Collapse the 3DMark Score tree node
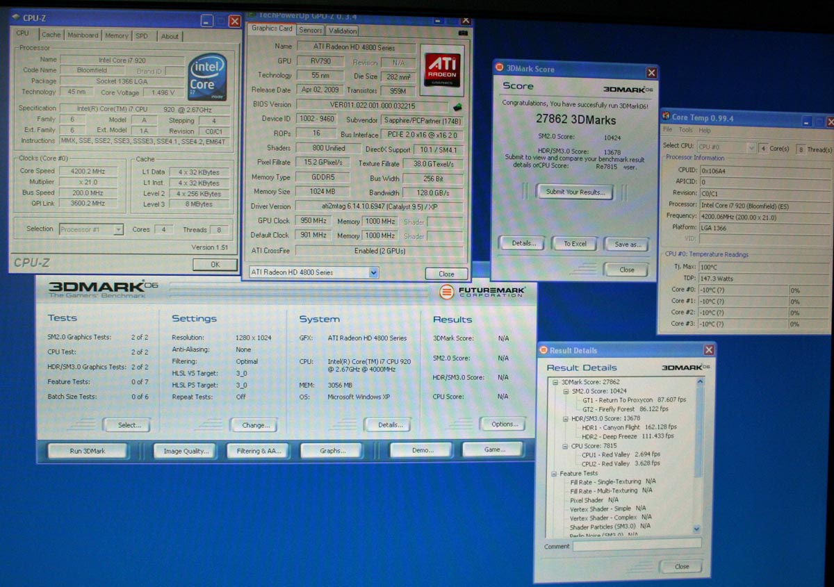This screenshot has height=587, width=834. 556,382
